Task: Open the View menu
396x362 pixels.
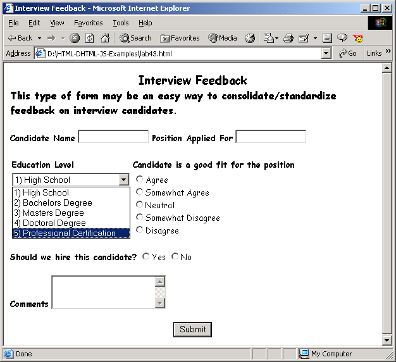Action: [57, 23]
